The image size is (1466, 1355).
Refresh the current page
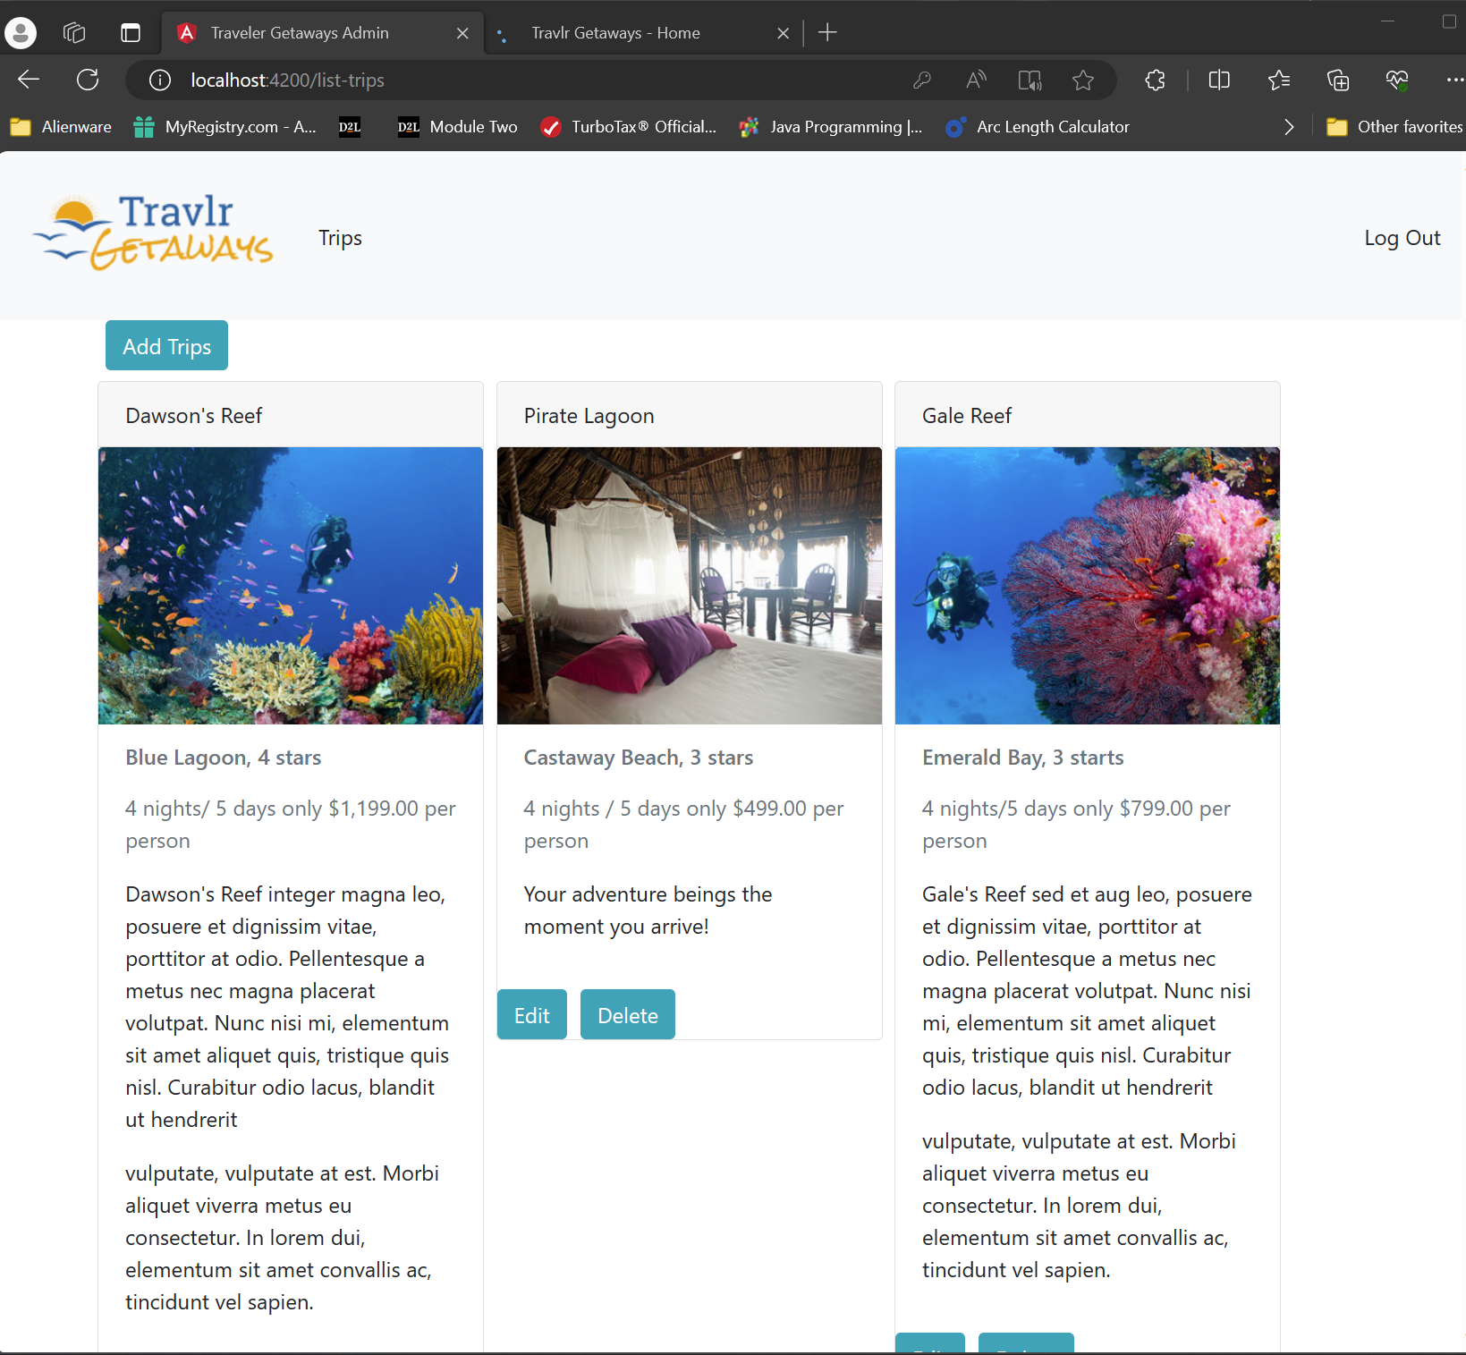(88, 80)
